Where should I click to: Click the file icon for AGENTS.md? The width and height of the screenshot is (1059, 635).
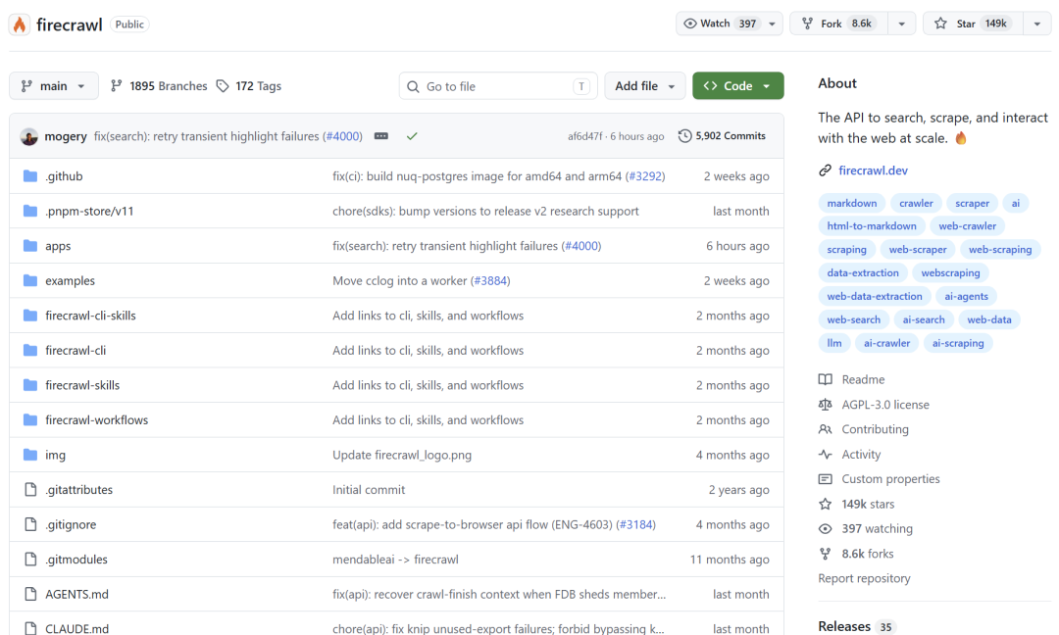30,594
